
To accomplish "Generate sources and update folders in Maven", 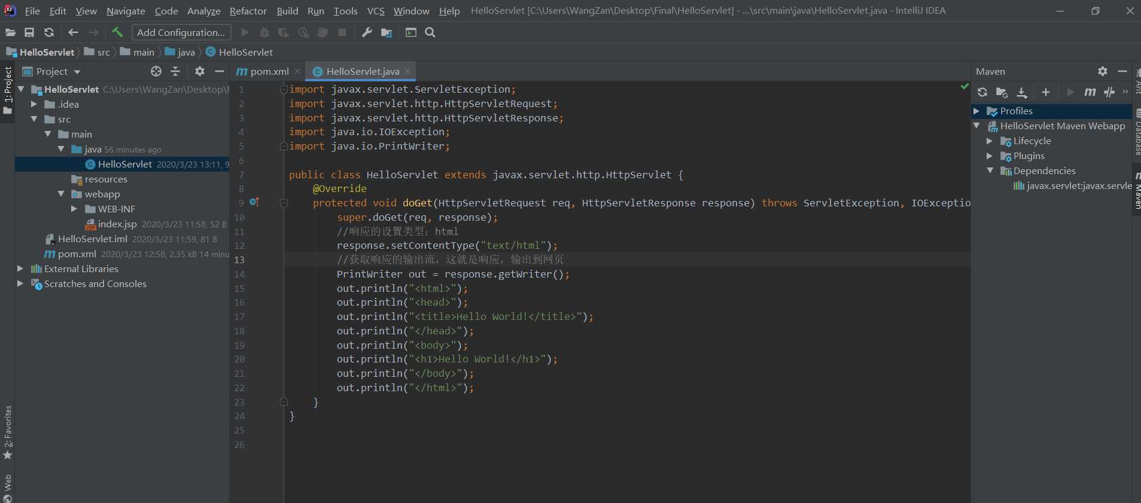I will click(x=1002, y=92).
